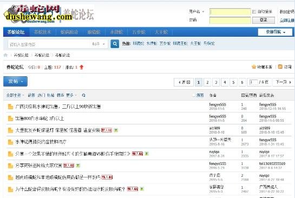Click the small search icon after 更多 filter

pos(83,95)
